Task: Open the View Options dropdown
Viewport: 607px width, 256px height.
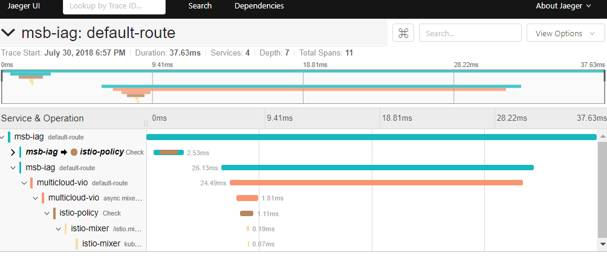Action: tap(565, 33)
